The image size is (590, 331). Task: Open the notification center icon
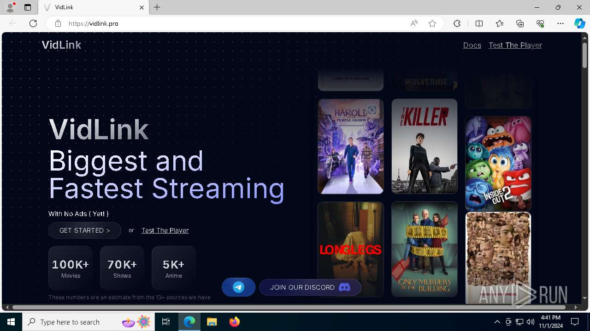575,322
